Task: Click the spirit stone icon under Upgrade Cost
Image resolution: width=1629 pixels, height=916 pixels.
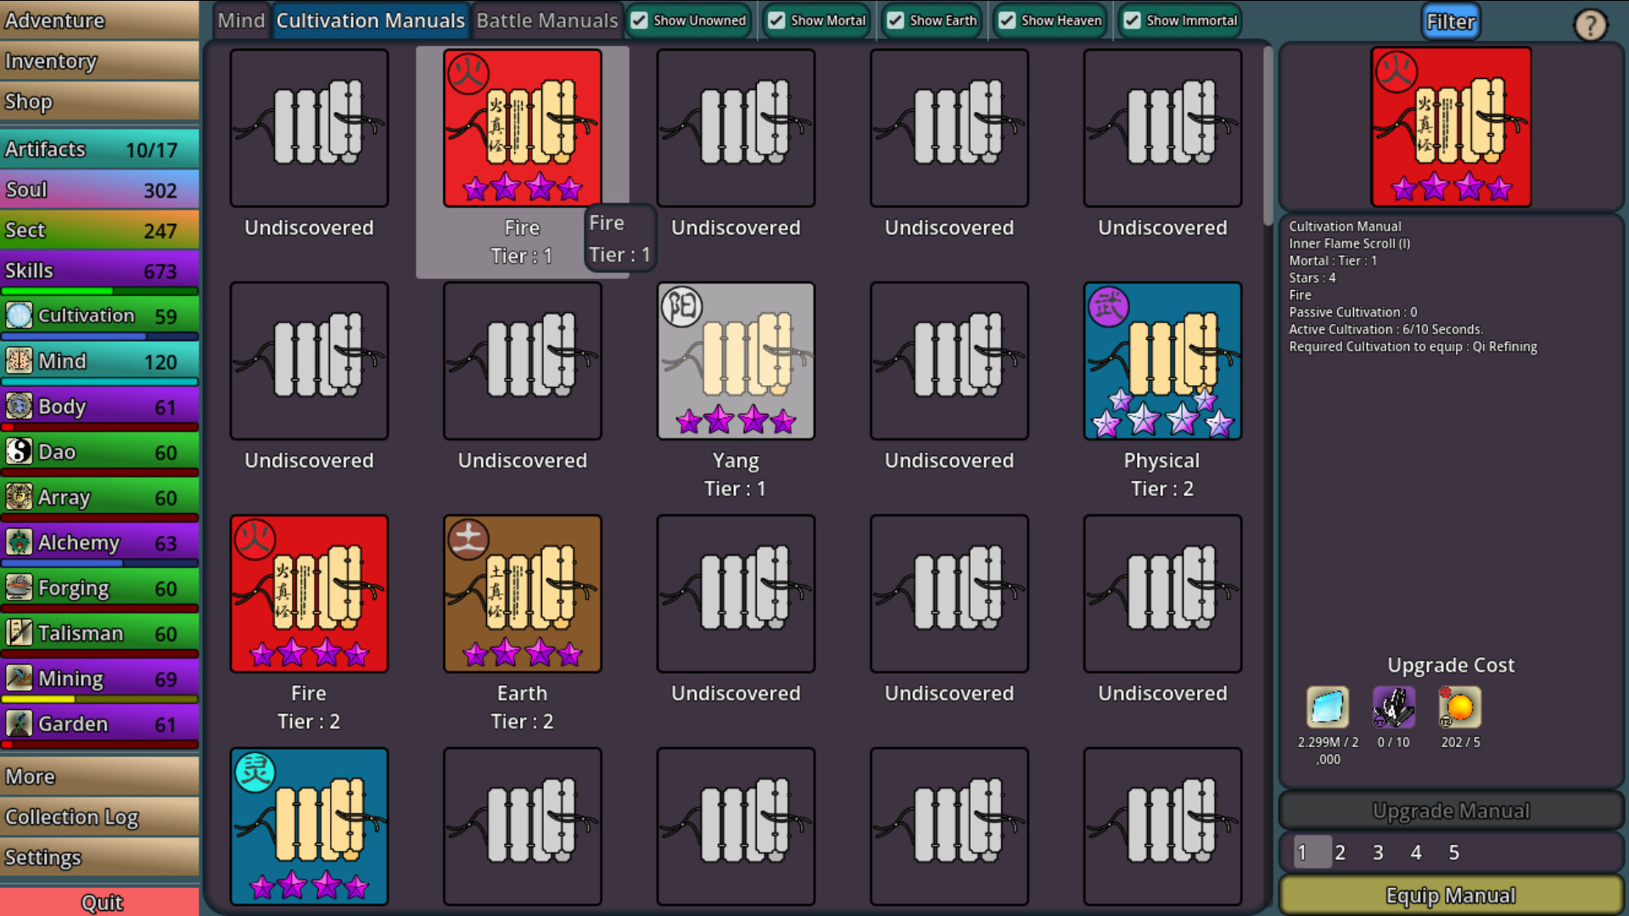Action: point(1327,708)
